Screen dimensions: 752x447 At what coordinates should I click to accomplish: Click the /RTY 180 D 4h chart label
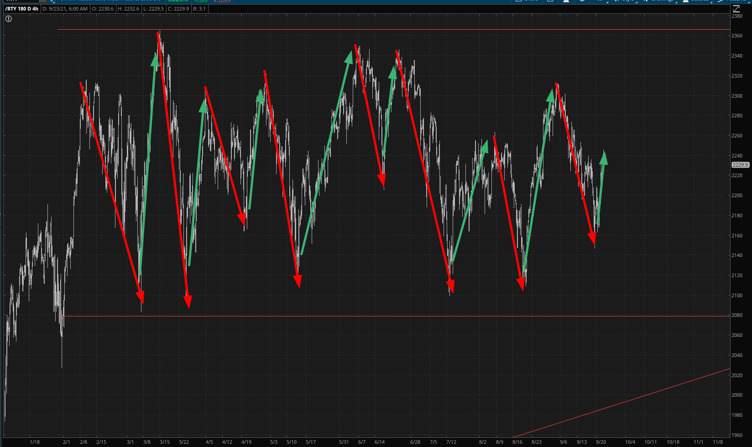pos(21,9)
